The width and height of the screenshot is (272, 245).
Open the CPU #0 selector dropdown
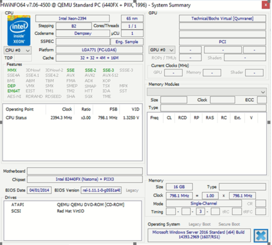tap(18, 50)
